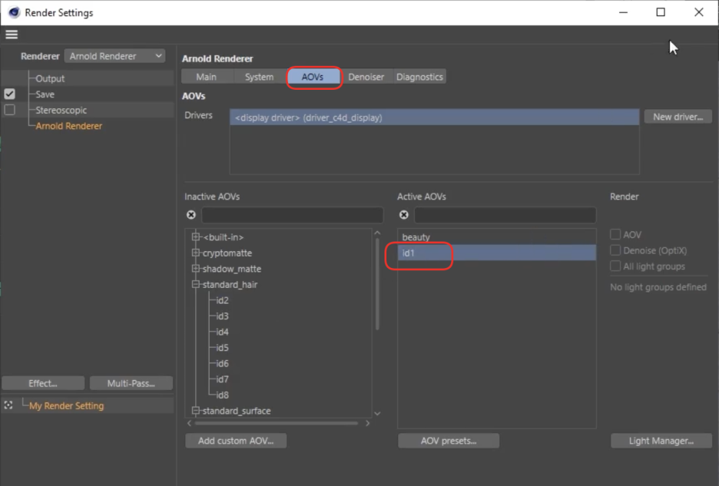Image resolution: width=719 pixels, height=486 pixels.
Task: Select id4 in inactive AOVs
Action: [223, 332]
